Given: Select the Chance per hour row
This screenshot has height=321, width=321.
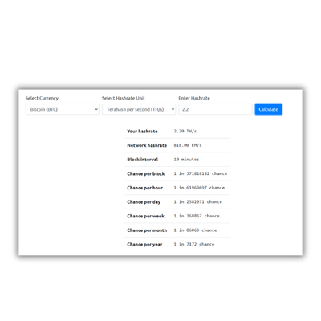Looking at the screenshot, I should coord(177,188).
